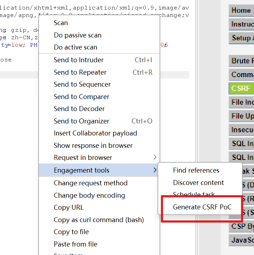Click Show response in browser
This screenshot has height=255, width=254.
click(93, 146)
